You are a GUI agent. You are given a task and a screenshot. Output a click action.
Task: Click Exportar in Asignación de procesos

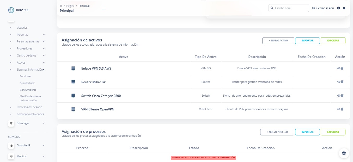(x=333, y=132)
